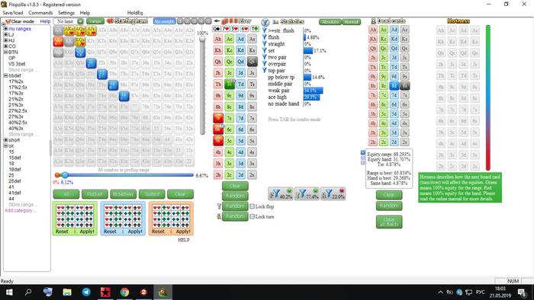Click the back arrow beside River heading
The height and width of the screenshot is (300, 534).
217,21
